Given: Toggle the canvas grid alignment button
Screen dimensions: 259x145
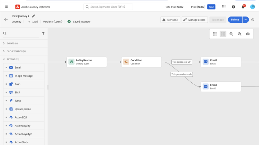Looking at the screenshot, I should (223, 34).
